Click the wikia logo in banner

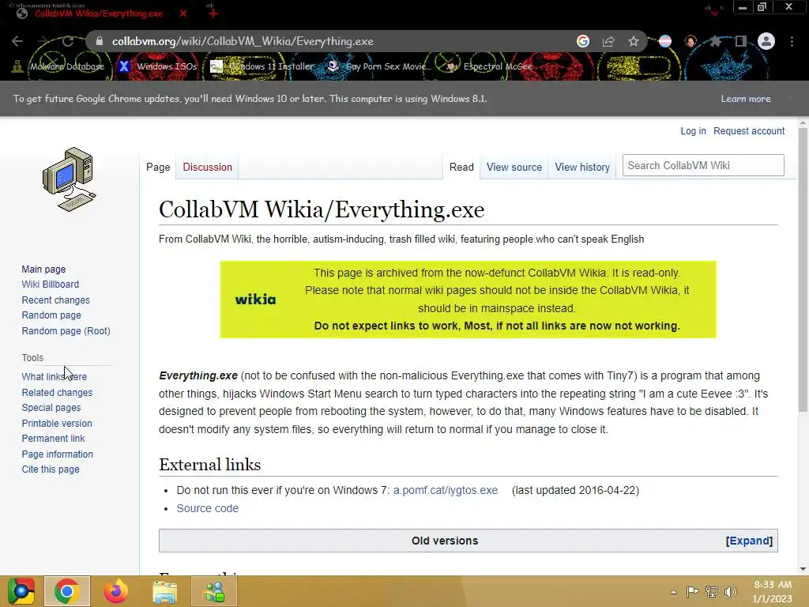tap(255, 300)
